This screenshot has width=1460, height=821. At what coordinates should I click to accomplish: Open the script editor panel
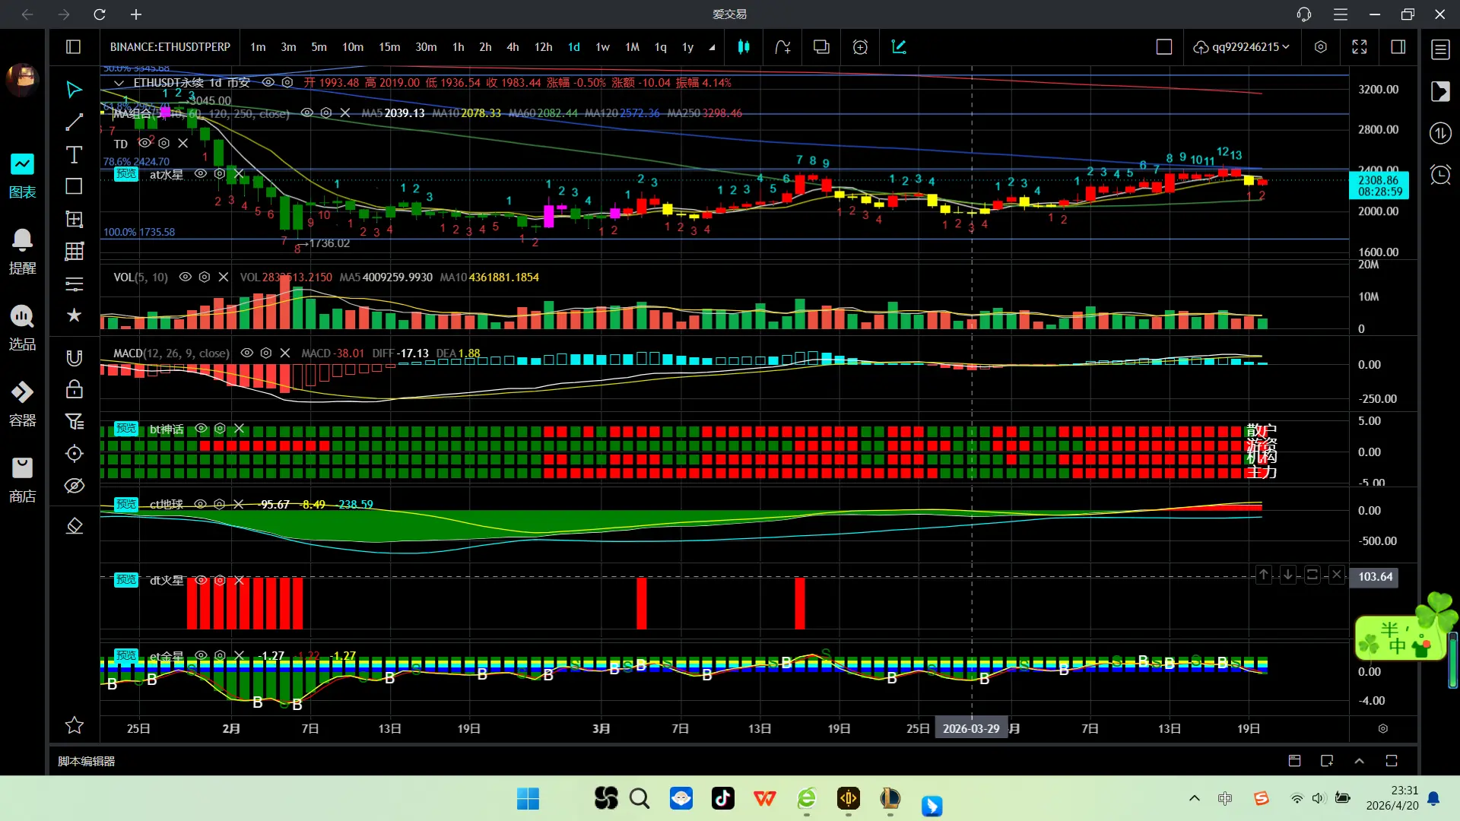(x=86, y=761)
